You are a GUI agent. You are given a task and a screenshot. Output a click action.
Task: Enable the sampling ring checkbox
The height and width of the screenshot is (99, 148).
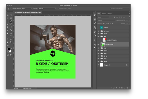(58, 9)
